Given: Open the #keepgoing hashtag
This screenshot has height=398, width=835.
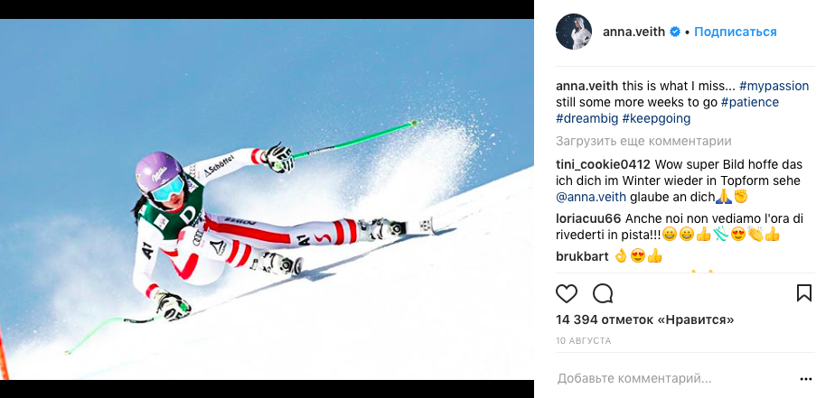Looking at the screenshot, I should [656, 118].
